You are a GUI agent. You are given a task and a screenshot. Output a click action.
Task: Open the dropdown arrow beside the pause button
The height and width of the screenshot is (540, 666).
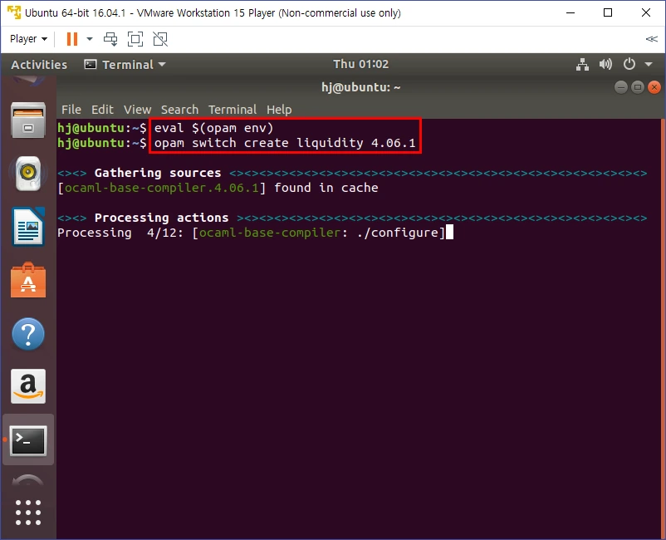pyautogui.click(x=90, y=39)
